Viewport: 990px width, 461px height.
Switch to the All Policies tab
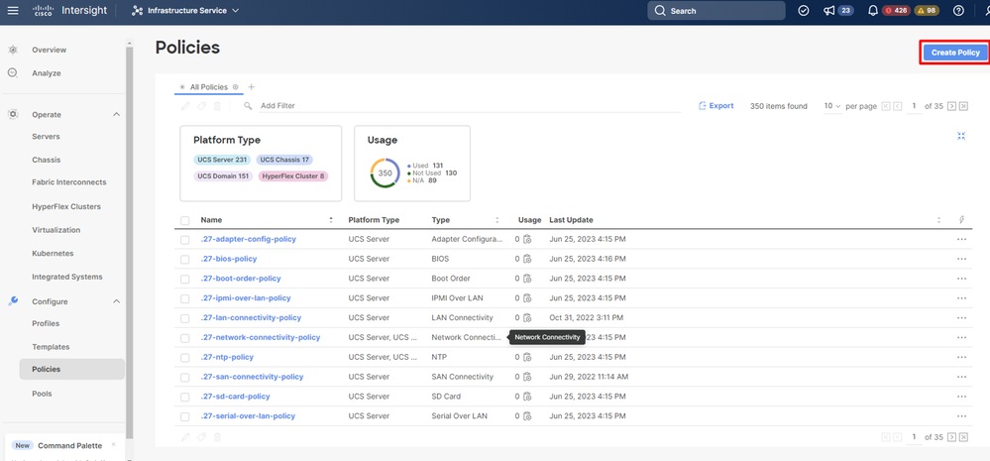pyautogui.click(x=208, y=87)
